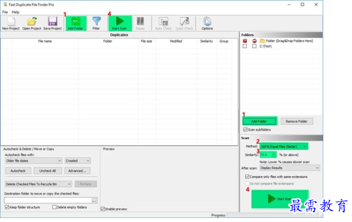352x222 pixels.
Task: Click the toolbar Start Scan play icon
Action: [x=120, y=24]
